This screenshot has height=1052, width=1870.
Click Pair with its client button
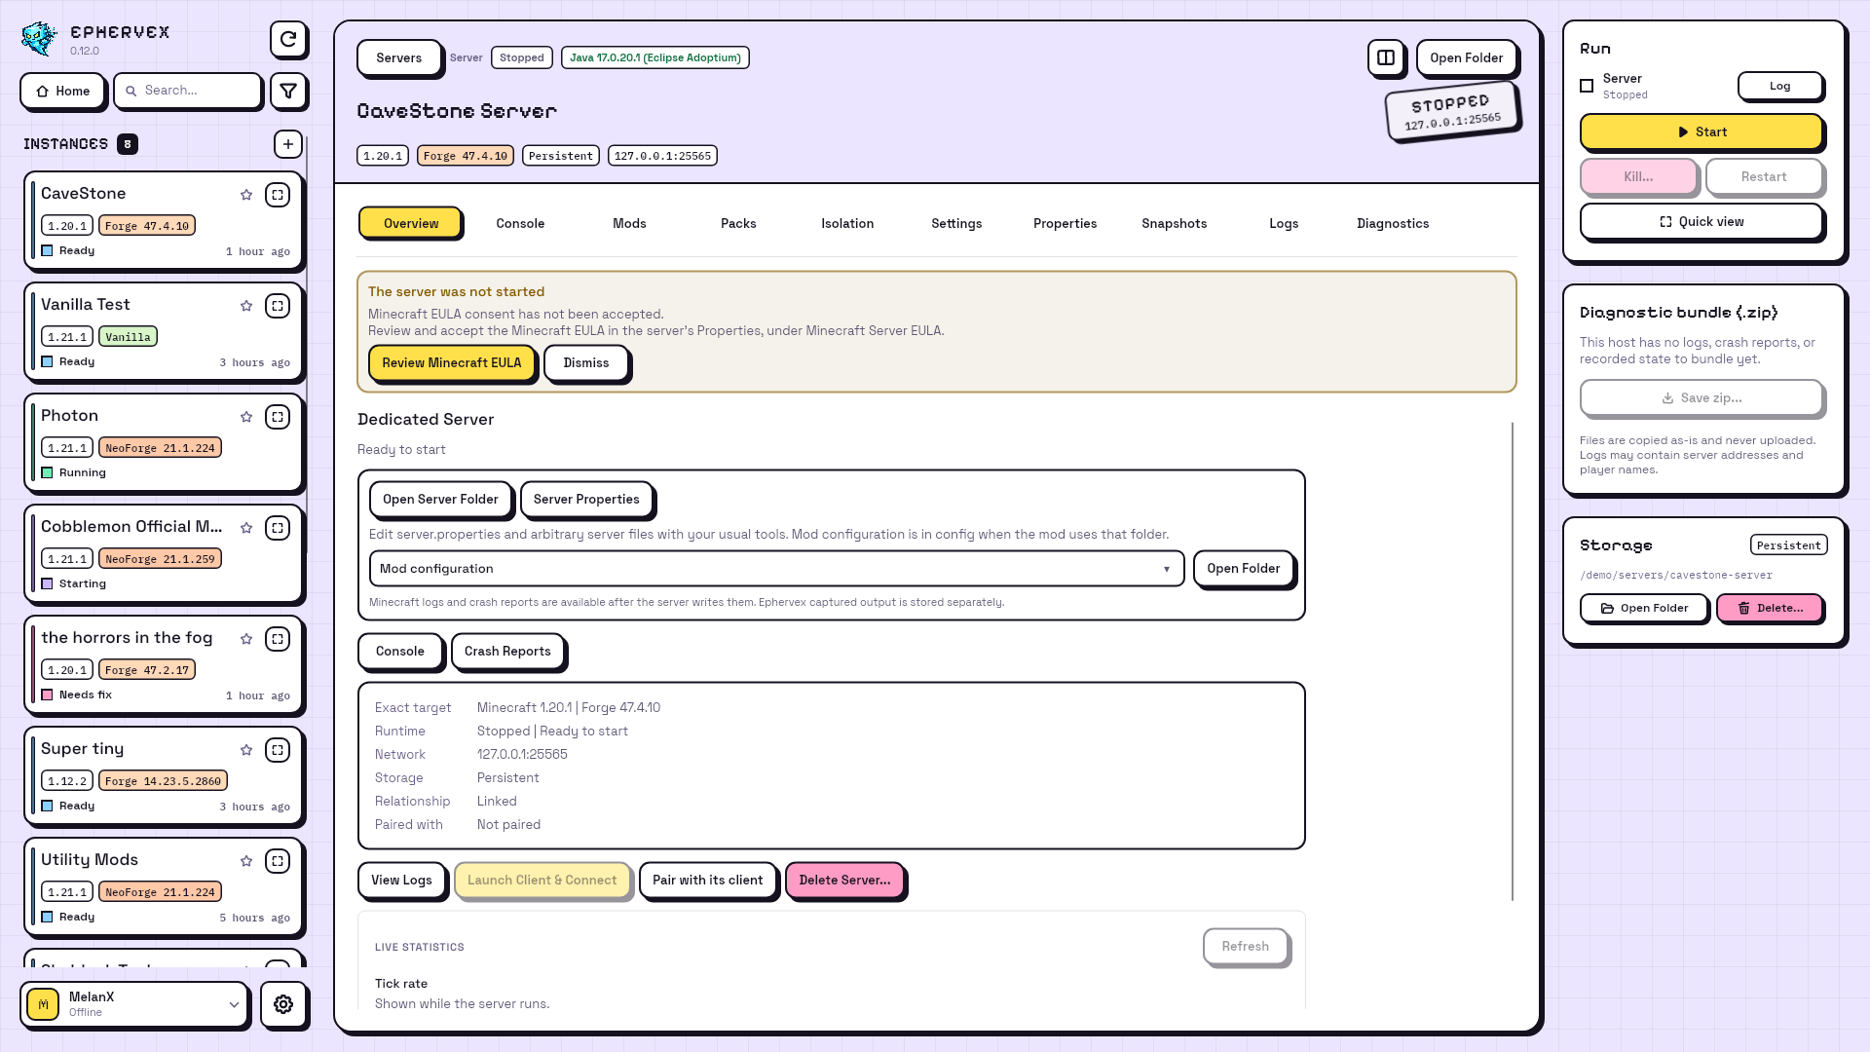708,880
